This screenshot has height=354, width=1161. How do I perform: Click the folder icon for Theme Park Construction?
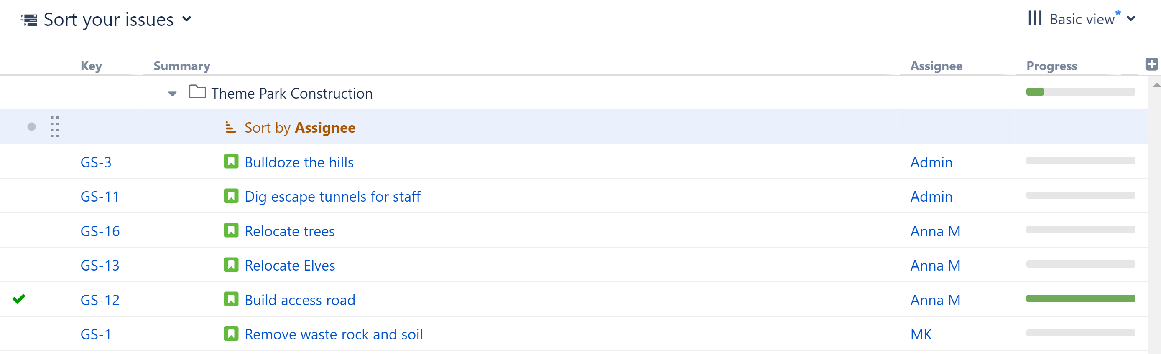click(x=197, y=93)
